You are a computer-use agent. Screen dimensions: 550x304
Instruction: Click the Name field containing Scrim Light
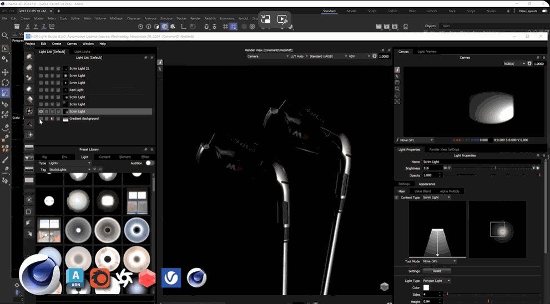[482, 162]
